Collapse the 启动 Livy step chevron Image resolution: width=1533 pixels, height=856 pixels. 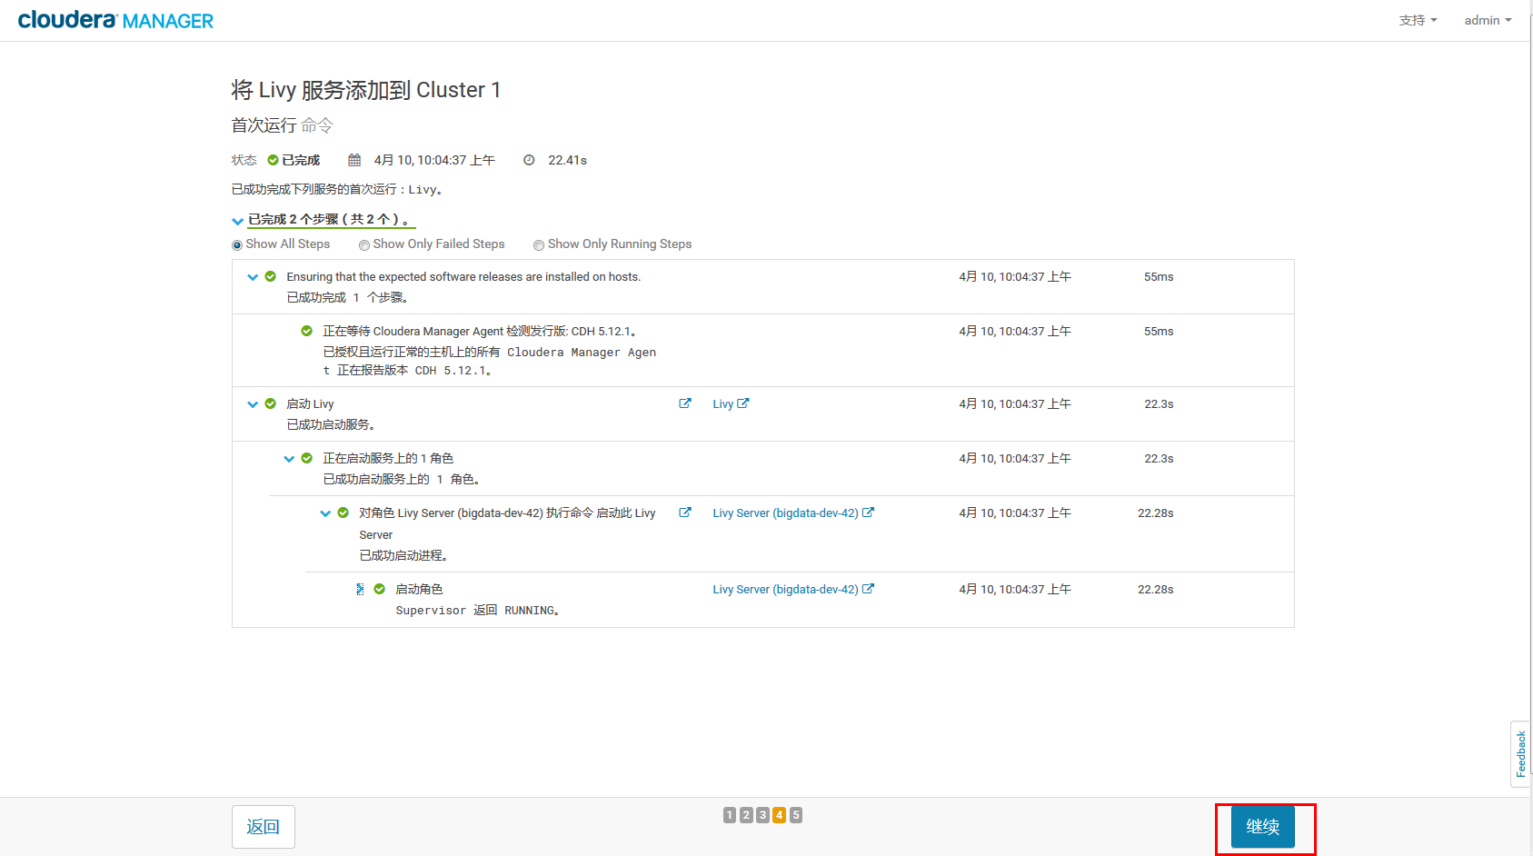pyautogui.click(x=253, y=404)
